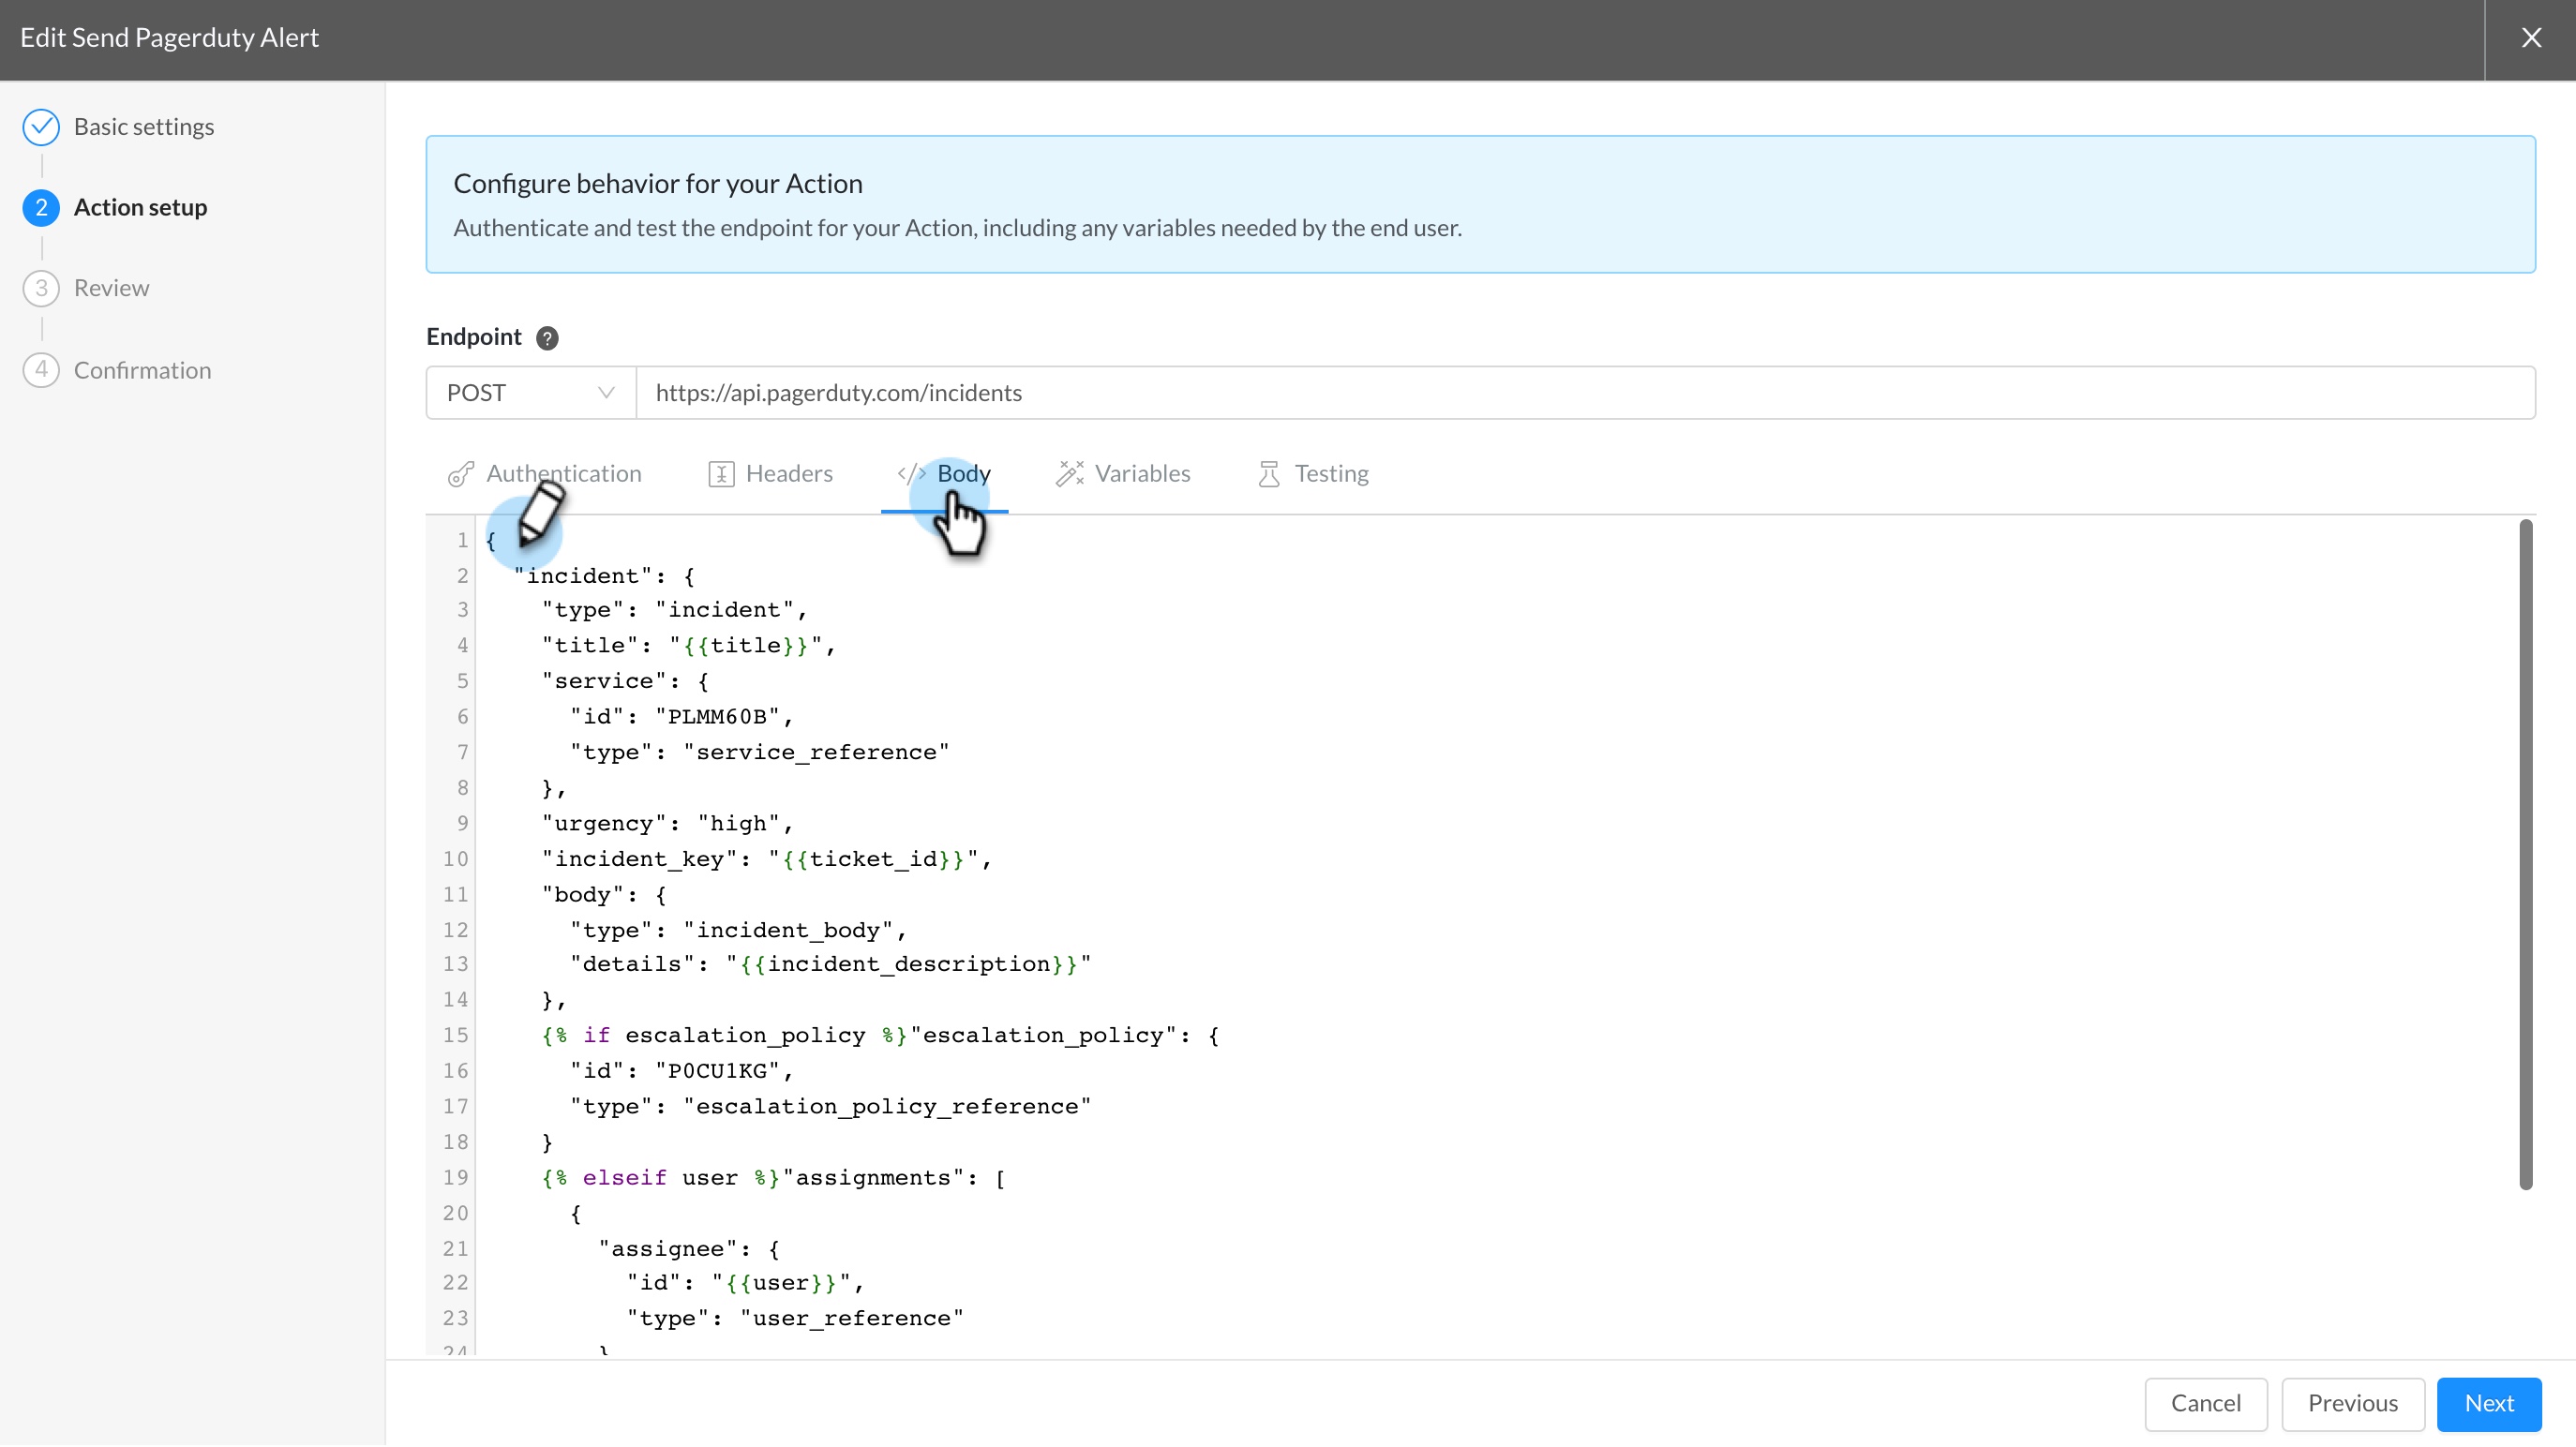Image resolution: width=2576 pixels, height=1447 pixels.
Task: Click the Variables magic wand icon
Action: click(1069, 474)
